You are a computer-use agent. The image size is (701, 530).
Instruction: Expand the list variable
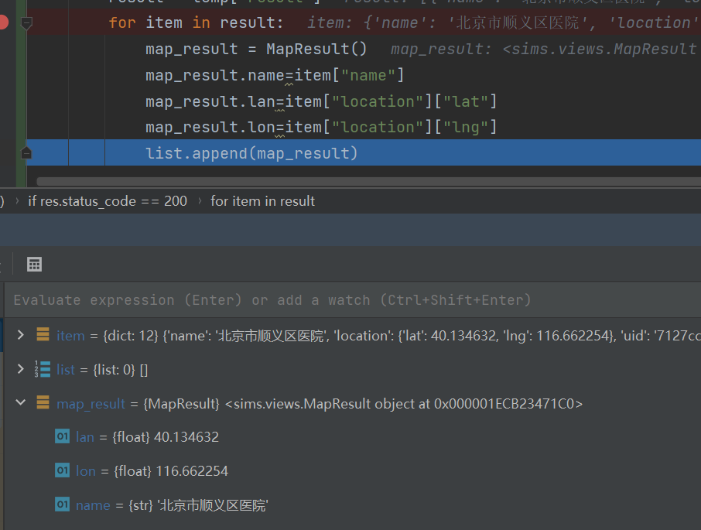[21, 369]
